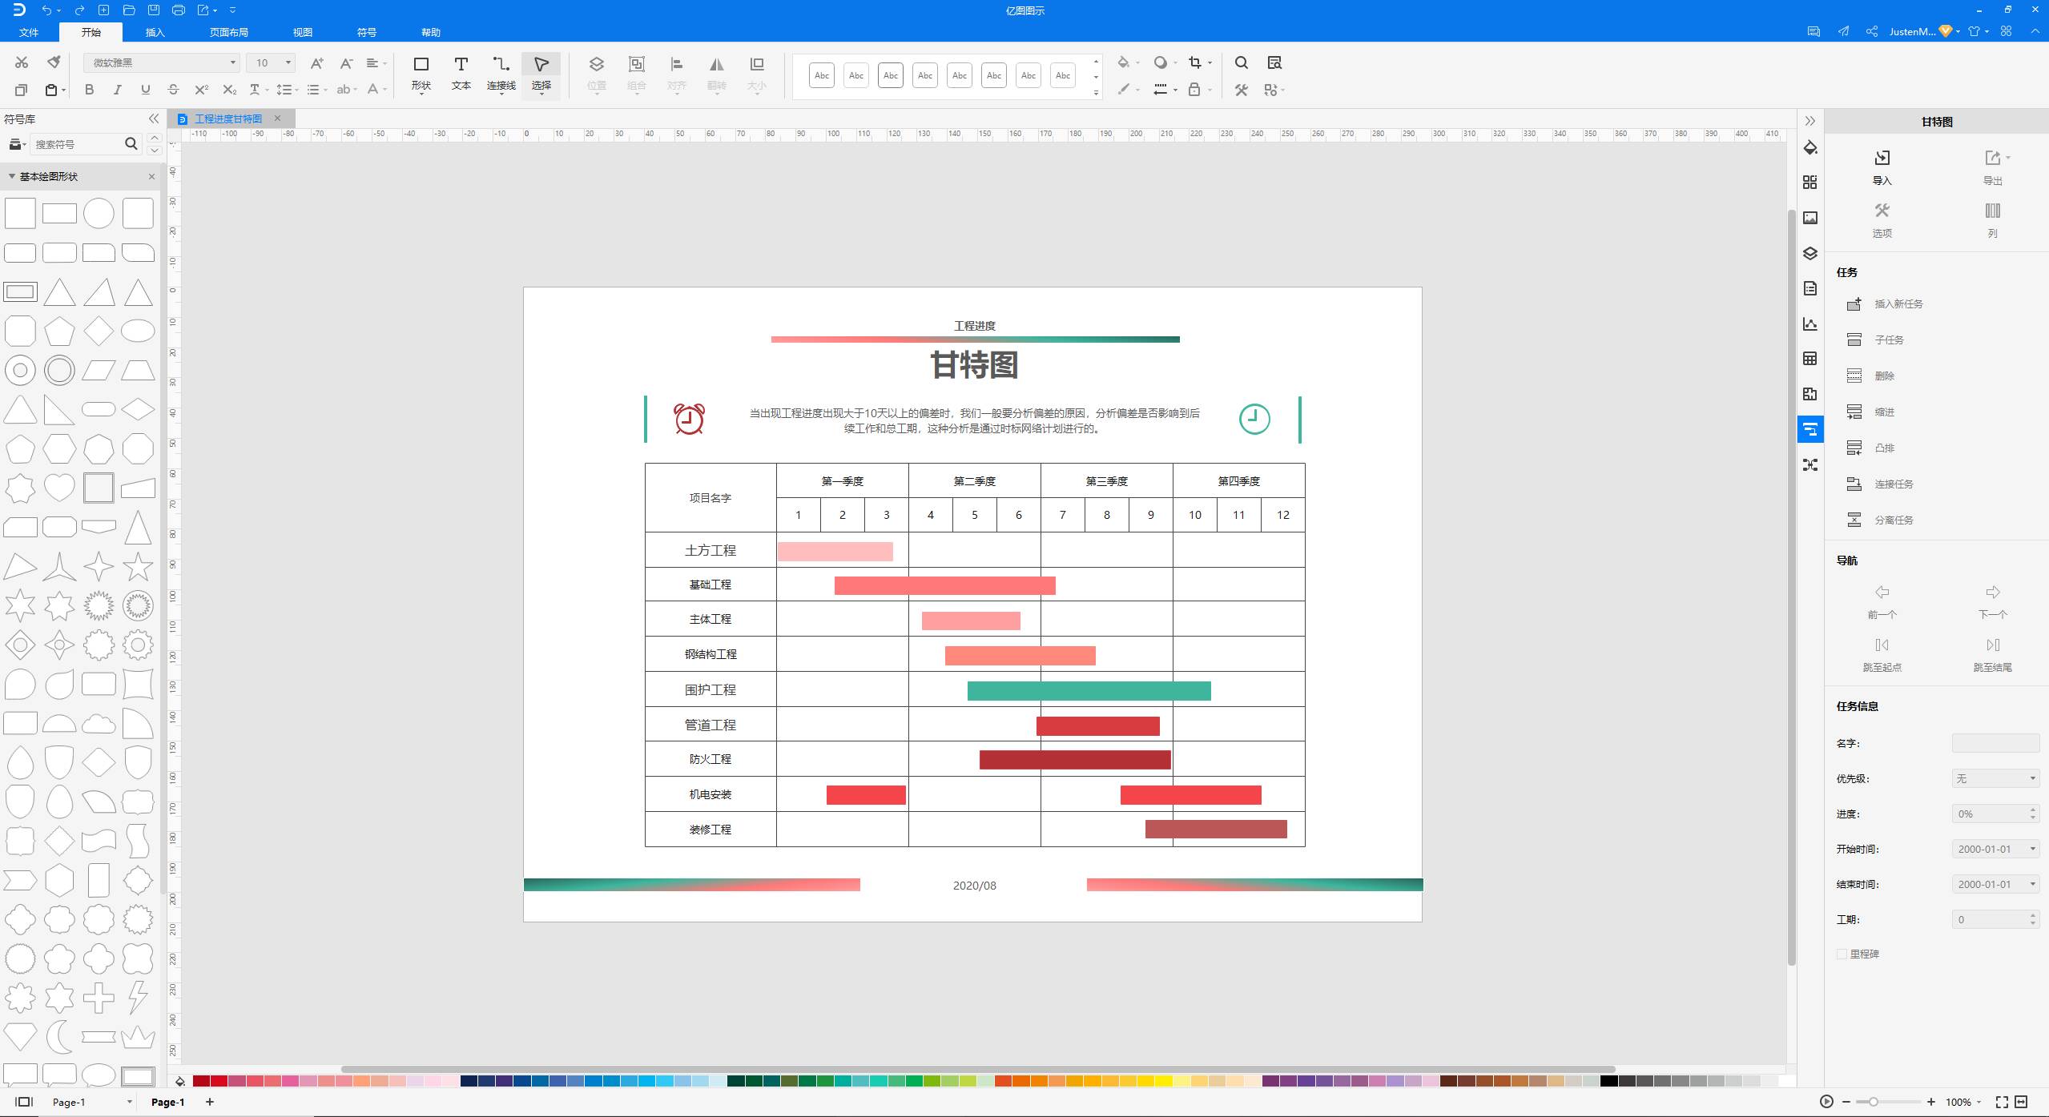This screenshot has height=1117, width=2049.
Task: Click the Format Painter brush icon
Action: tap(54, 62)
